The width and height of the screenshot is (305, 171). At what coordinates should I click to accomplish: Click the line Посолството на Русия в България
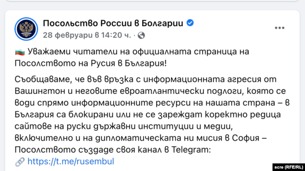pos(91,64)
